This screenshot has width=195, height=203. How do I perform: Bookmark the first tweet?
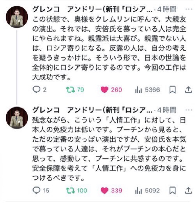(x=172, y=90)
